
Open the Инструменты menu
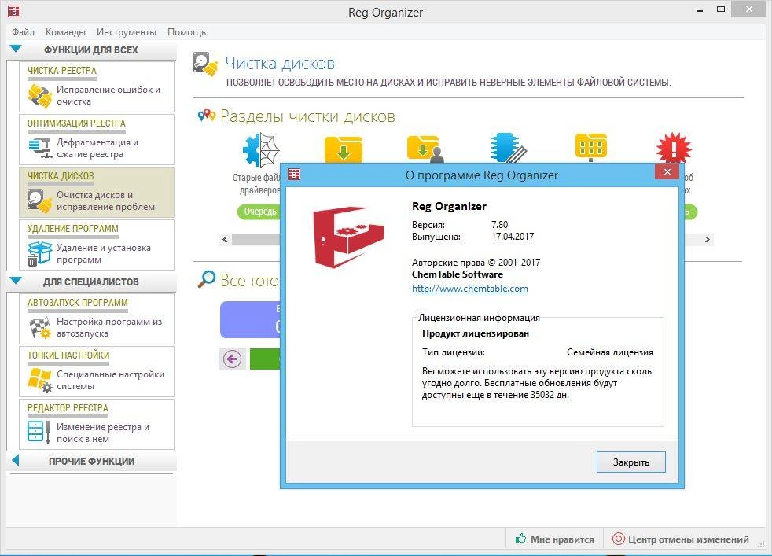[x=126, y=32]
